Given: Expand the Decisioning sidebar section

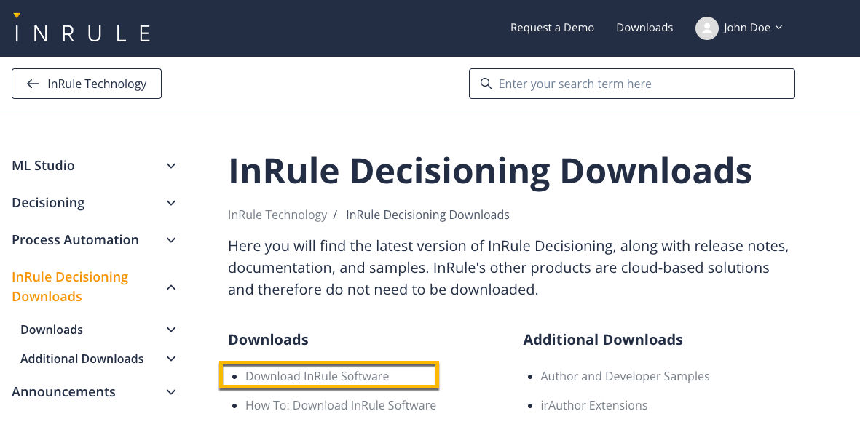Looking at the screenshot, I should click(x=170, y=202).
